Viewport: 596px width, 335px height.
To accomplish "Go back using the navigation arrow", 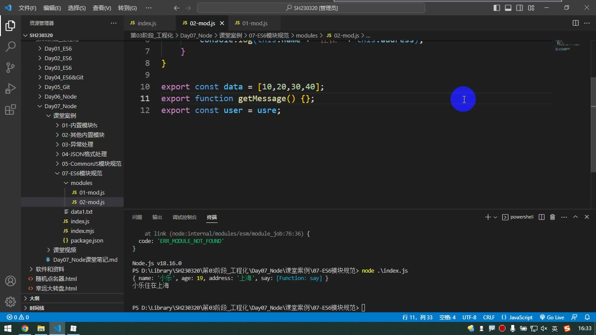I will (x=177, y=8).
